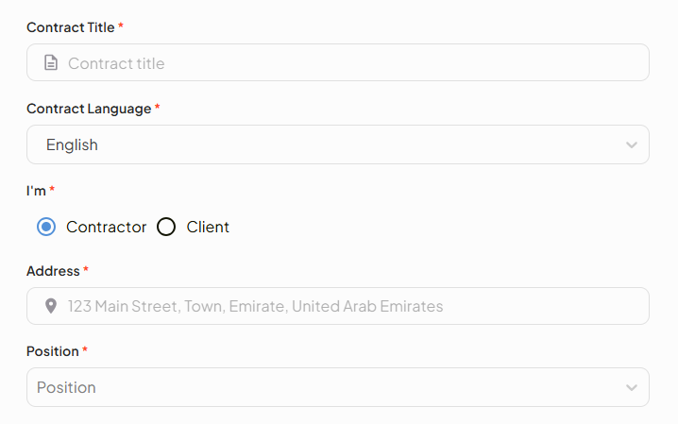Focus the Address input with street placeholder
The width and height of the screenshot is (678, 424).
pyautogui.click(x=349, y=306)
